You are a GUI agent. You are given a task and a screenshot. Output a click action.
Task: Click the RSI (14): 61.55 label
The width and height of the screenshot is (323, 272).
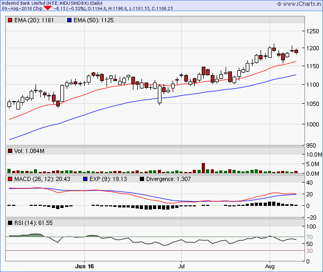pos(33,223)
